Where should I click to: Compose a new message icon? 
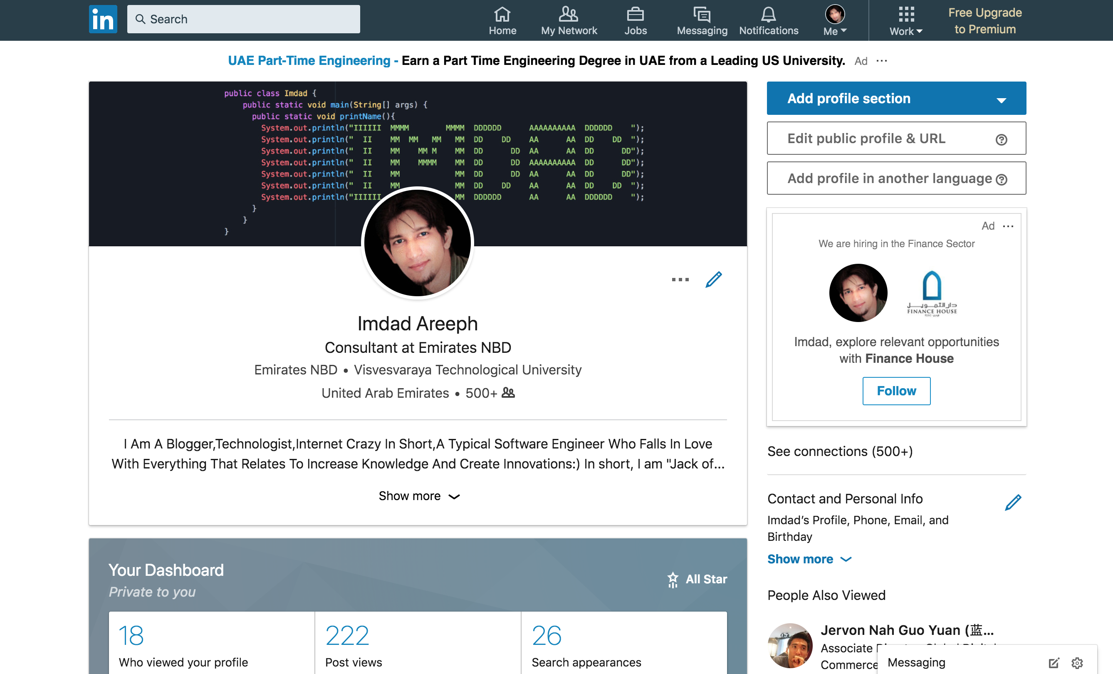click(1054, 663)
